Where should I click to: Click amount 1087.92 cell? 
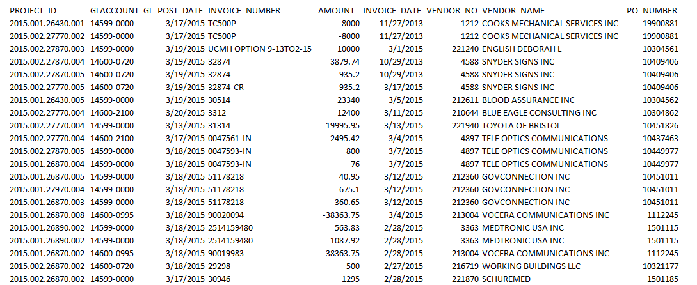click(345, 241)
